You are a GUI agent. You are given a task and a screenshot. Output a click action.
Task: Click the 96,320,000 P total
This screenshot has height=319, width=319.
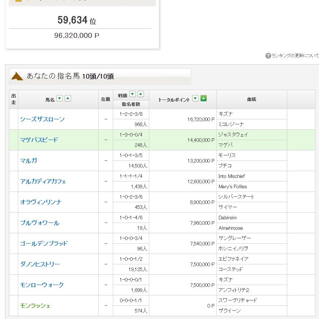(77, 36)
